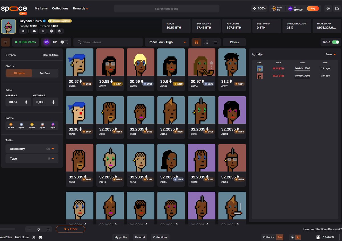
Task: Open Collections in the top navigation
Action: pyautogui.click(x=60, y=8)
